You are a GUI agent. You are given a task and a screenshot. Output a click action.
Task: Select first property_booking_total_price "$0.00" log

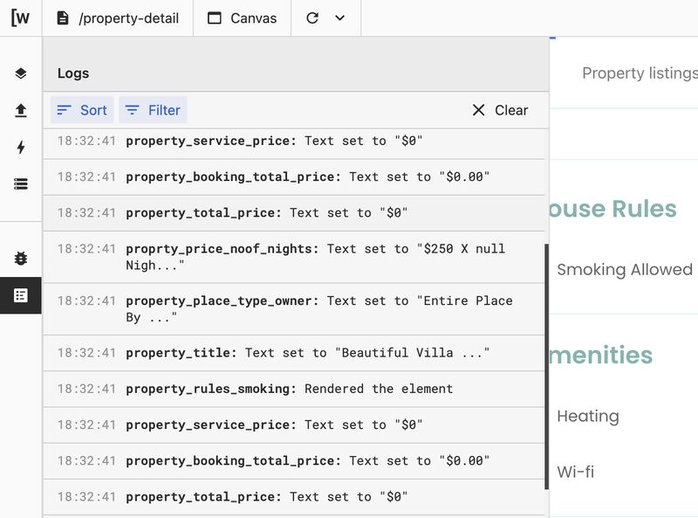tap(294, 177)
